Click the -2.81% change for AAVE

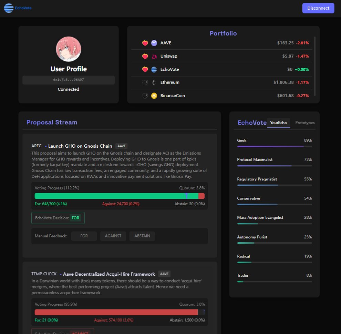[302, 43]
